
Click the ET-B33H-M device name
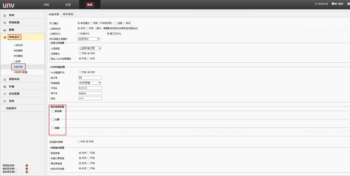click(x=321, y=4)
